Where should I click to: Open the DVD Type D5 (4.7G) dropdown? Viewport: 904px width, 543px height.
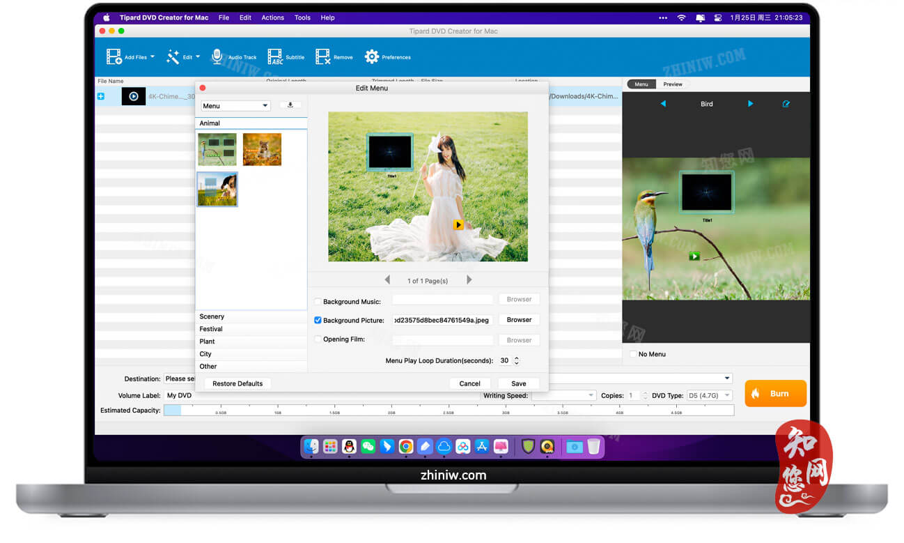point(710,395)
